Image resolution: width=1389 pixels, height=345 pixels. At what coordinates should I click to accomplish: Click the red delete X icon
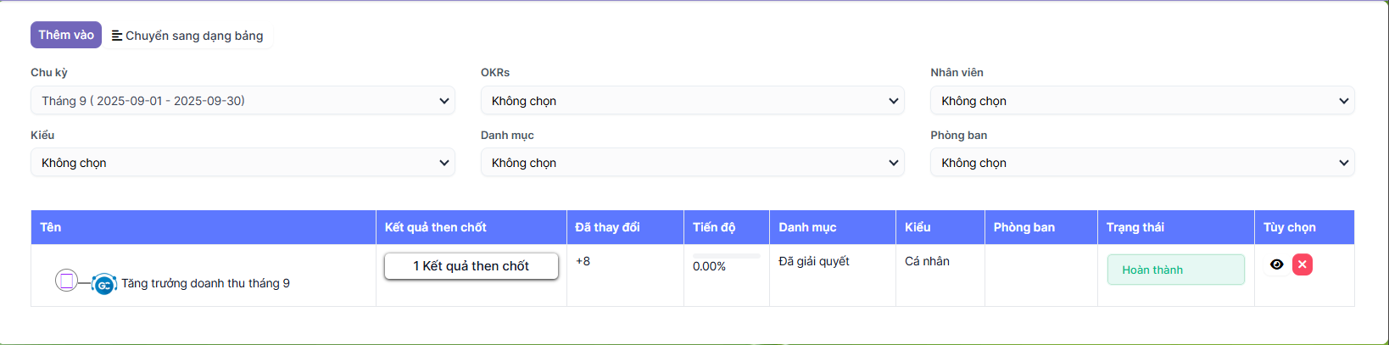coord(1303,264)
